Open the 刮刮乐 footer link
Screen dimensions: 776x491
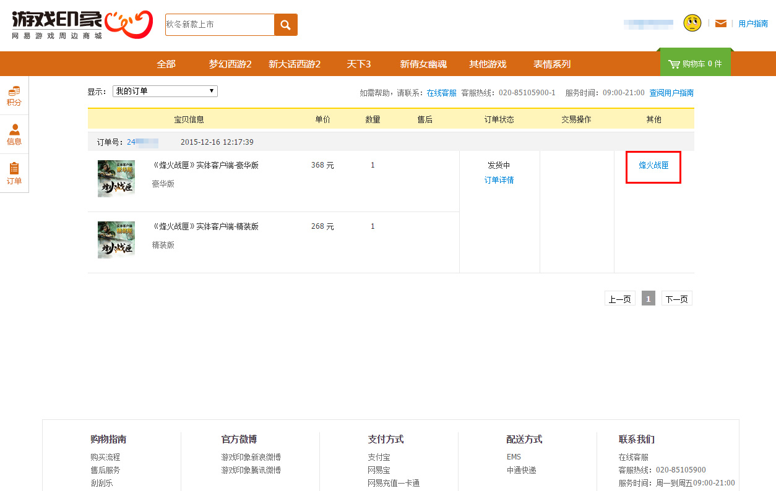coord(101,483)
